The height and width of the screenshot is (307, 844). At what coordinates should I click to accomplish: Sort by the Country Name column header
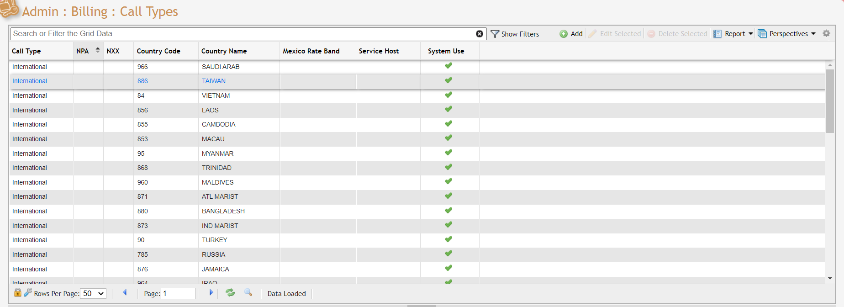(224, 51)
